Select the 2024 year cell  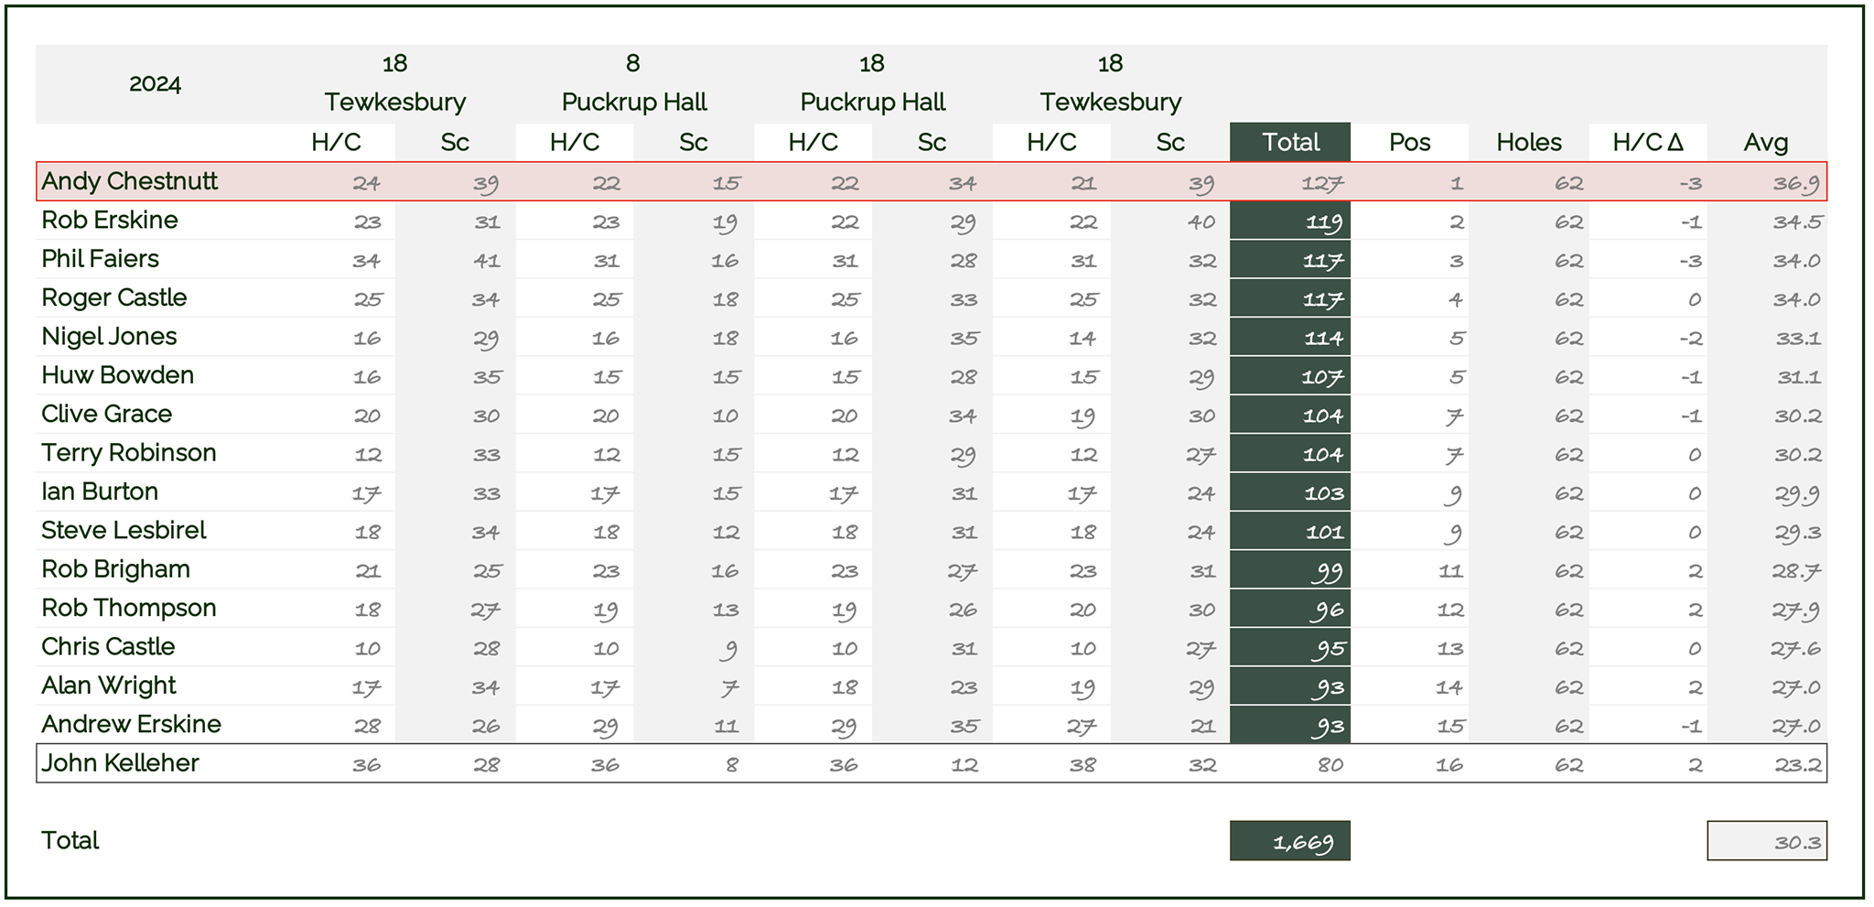pos(155,84)
